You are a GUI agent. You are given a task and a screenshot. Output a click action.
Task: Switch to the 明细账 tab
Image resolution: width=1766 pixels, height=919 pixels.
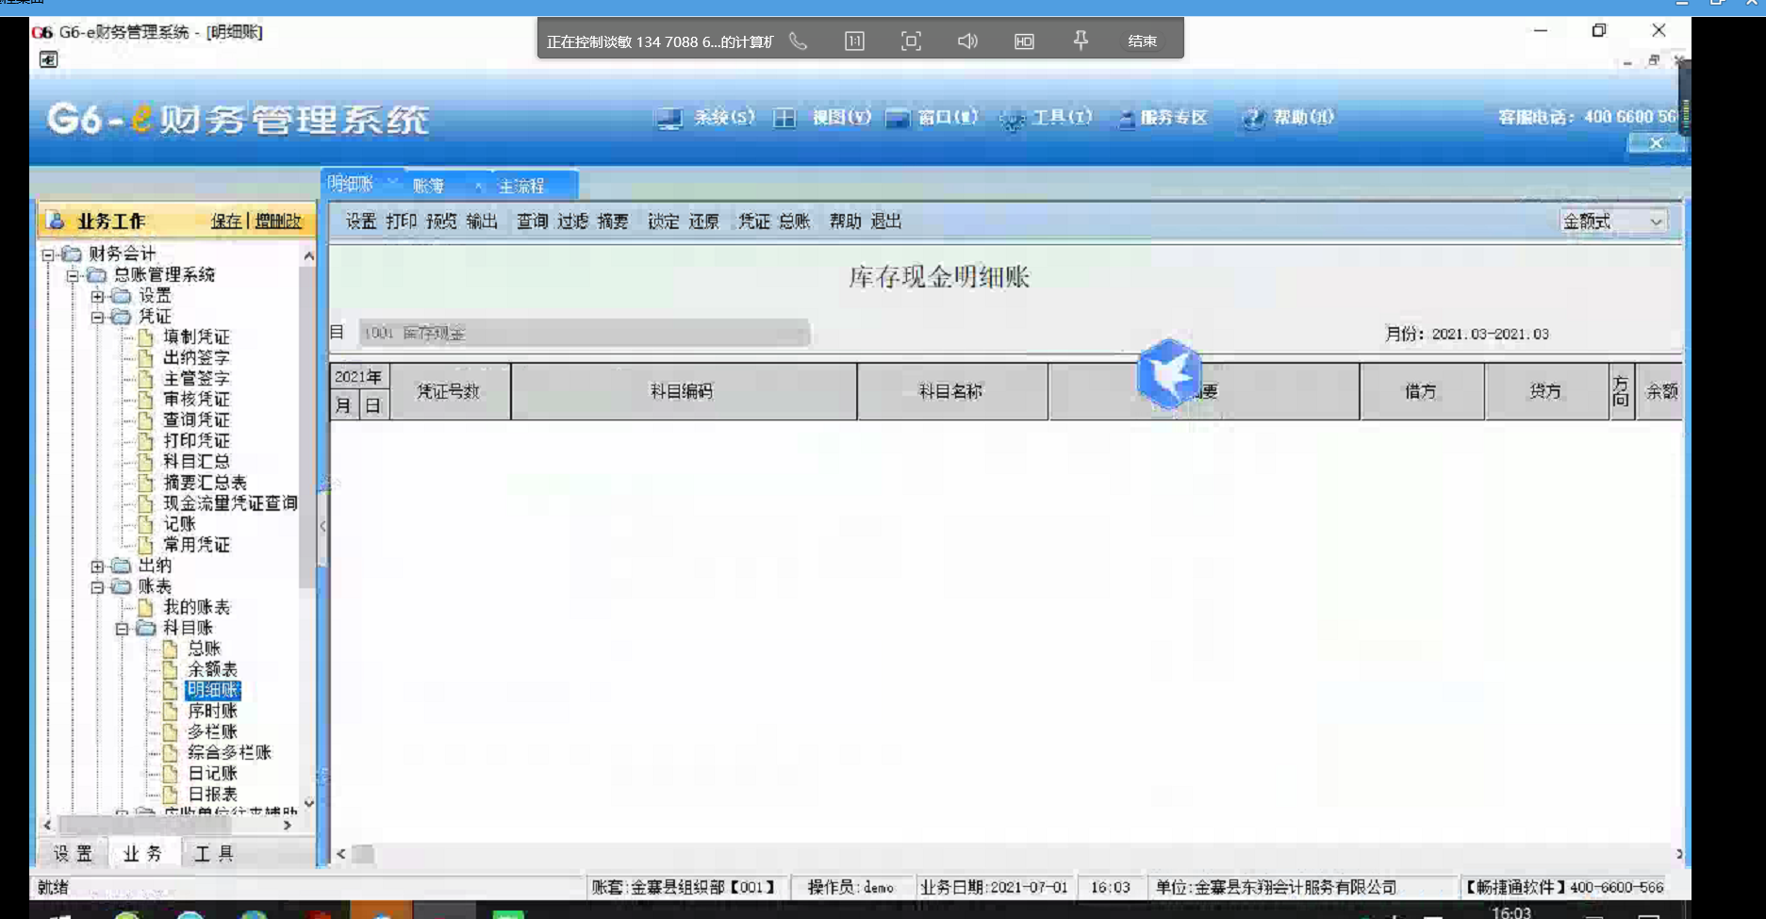click(351, 184)
